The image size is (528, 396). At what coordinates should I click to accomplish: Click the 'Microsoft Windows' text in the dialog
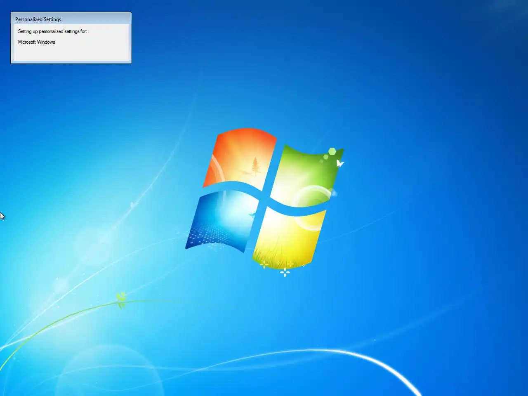(37, 42)
